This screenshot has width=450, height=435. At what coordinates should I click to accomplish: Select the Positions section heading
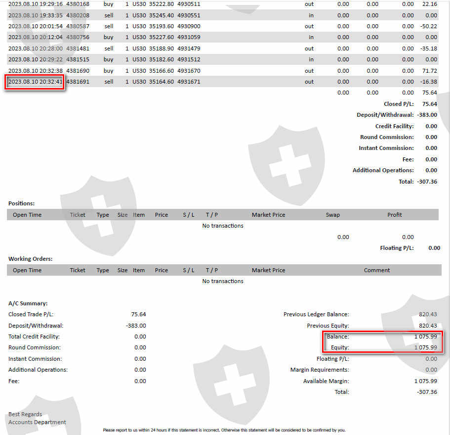(x=22, y=203)
